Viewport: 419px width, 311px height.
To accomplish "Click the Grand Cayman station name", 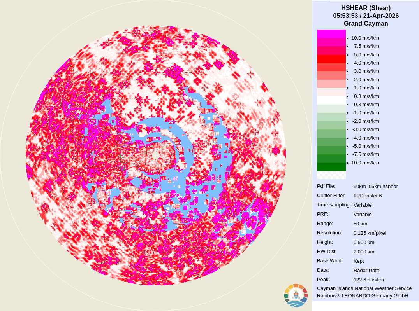I will pos(366,24).
